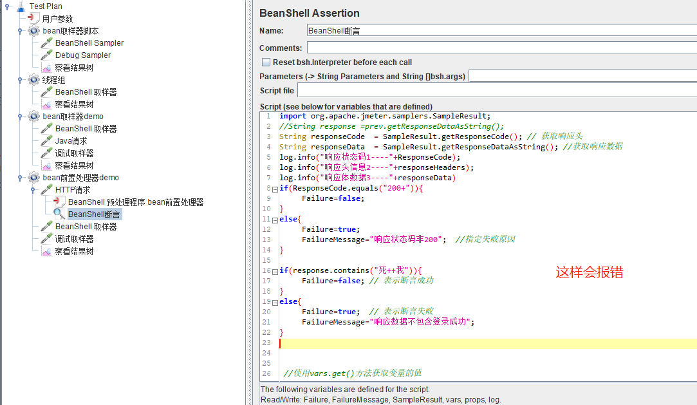Select BeanShell 取样器 under 线程组

(x=48, y=91)
